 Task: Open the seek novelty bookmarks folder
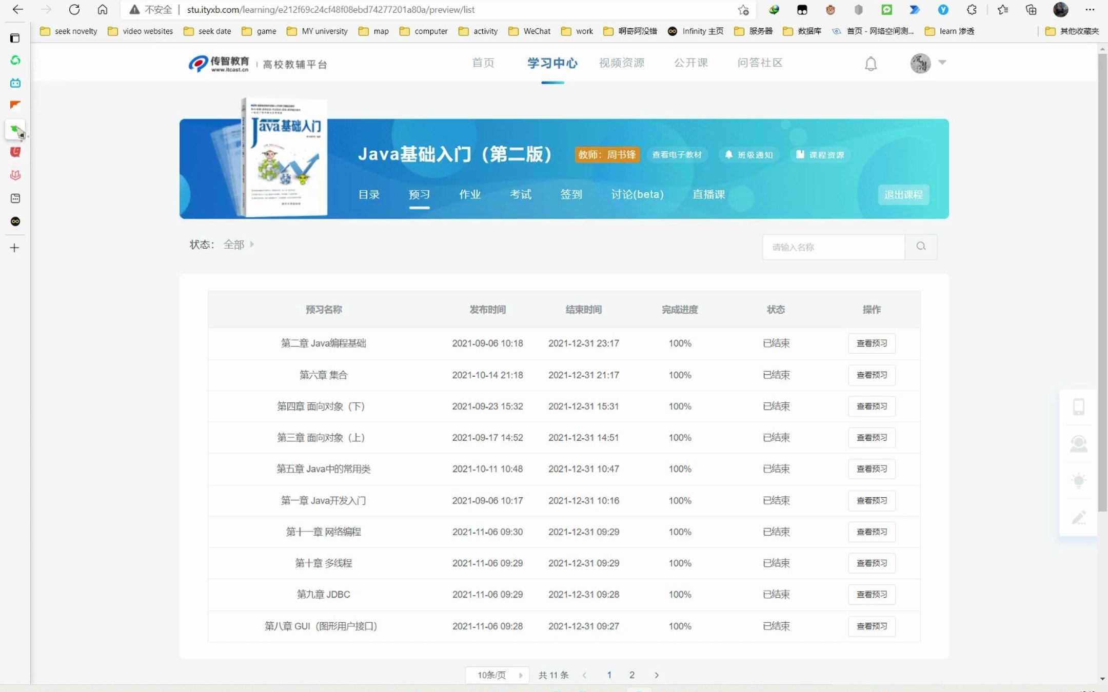(x=69, y=31)
